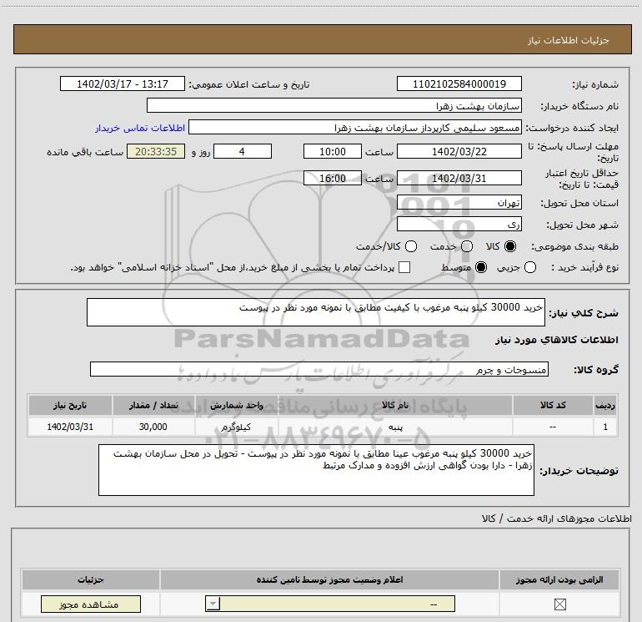Click the delivery province field تهران

click(459, 202)
